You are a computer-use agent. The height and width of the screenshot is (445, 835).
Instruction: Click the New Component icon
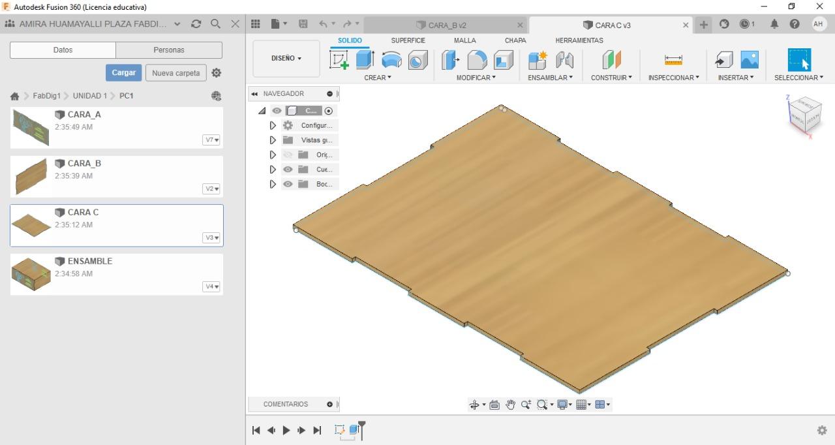[x=538, y=60]
